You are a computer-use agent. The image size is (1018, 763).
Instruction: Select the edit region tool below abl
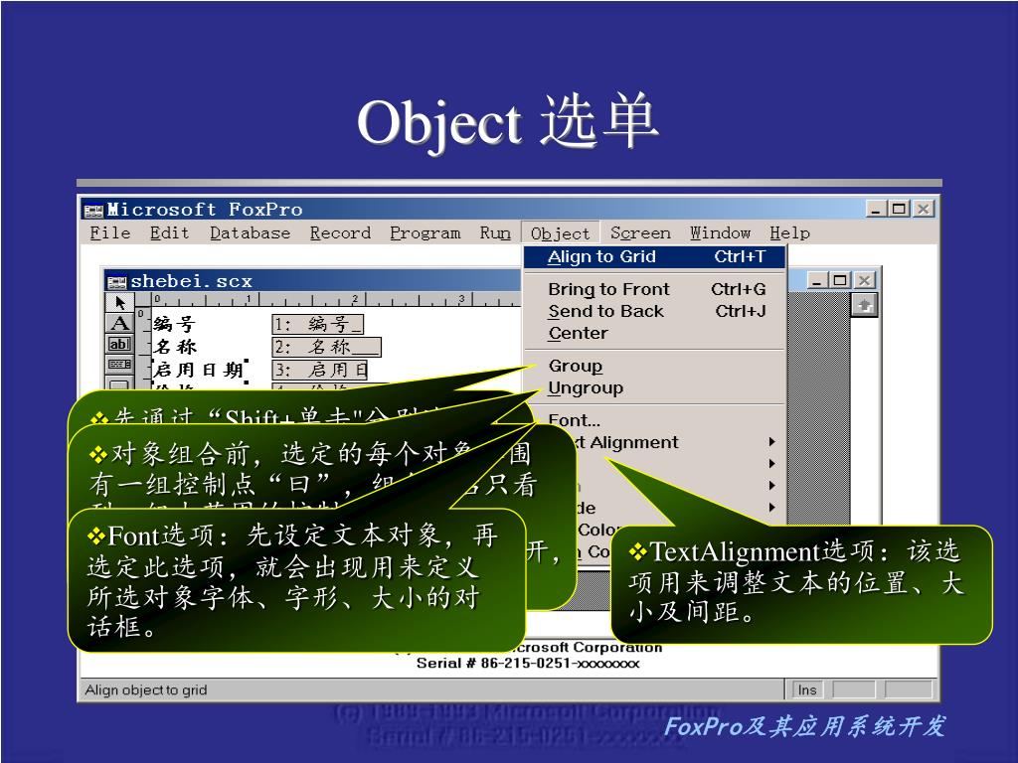tap(120, 364)
